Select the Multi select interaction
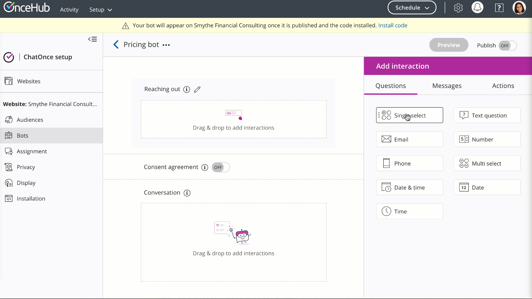The image size is (532, 299). point(487,163)
